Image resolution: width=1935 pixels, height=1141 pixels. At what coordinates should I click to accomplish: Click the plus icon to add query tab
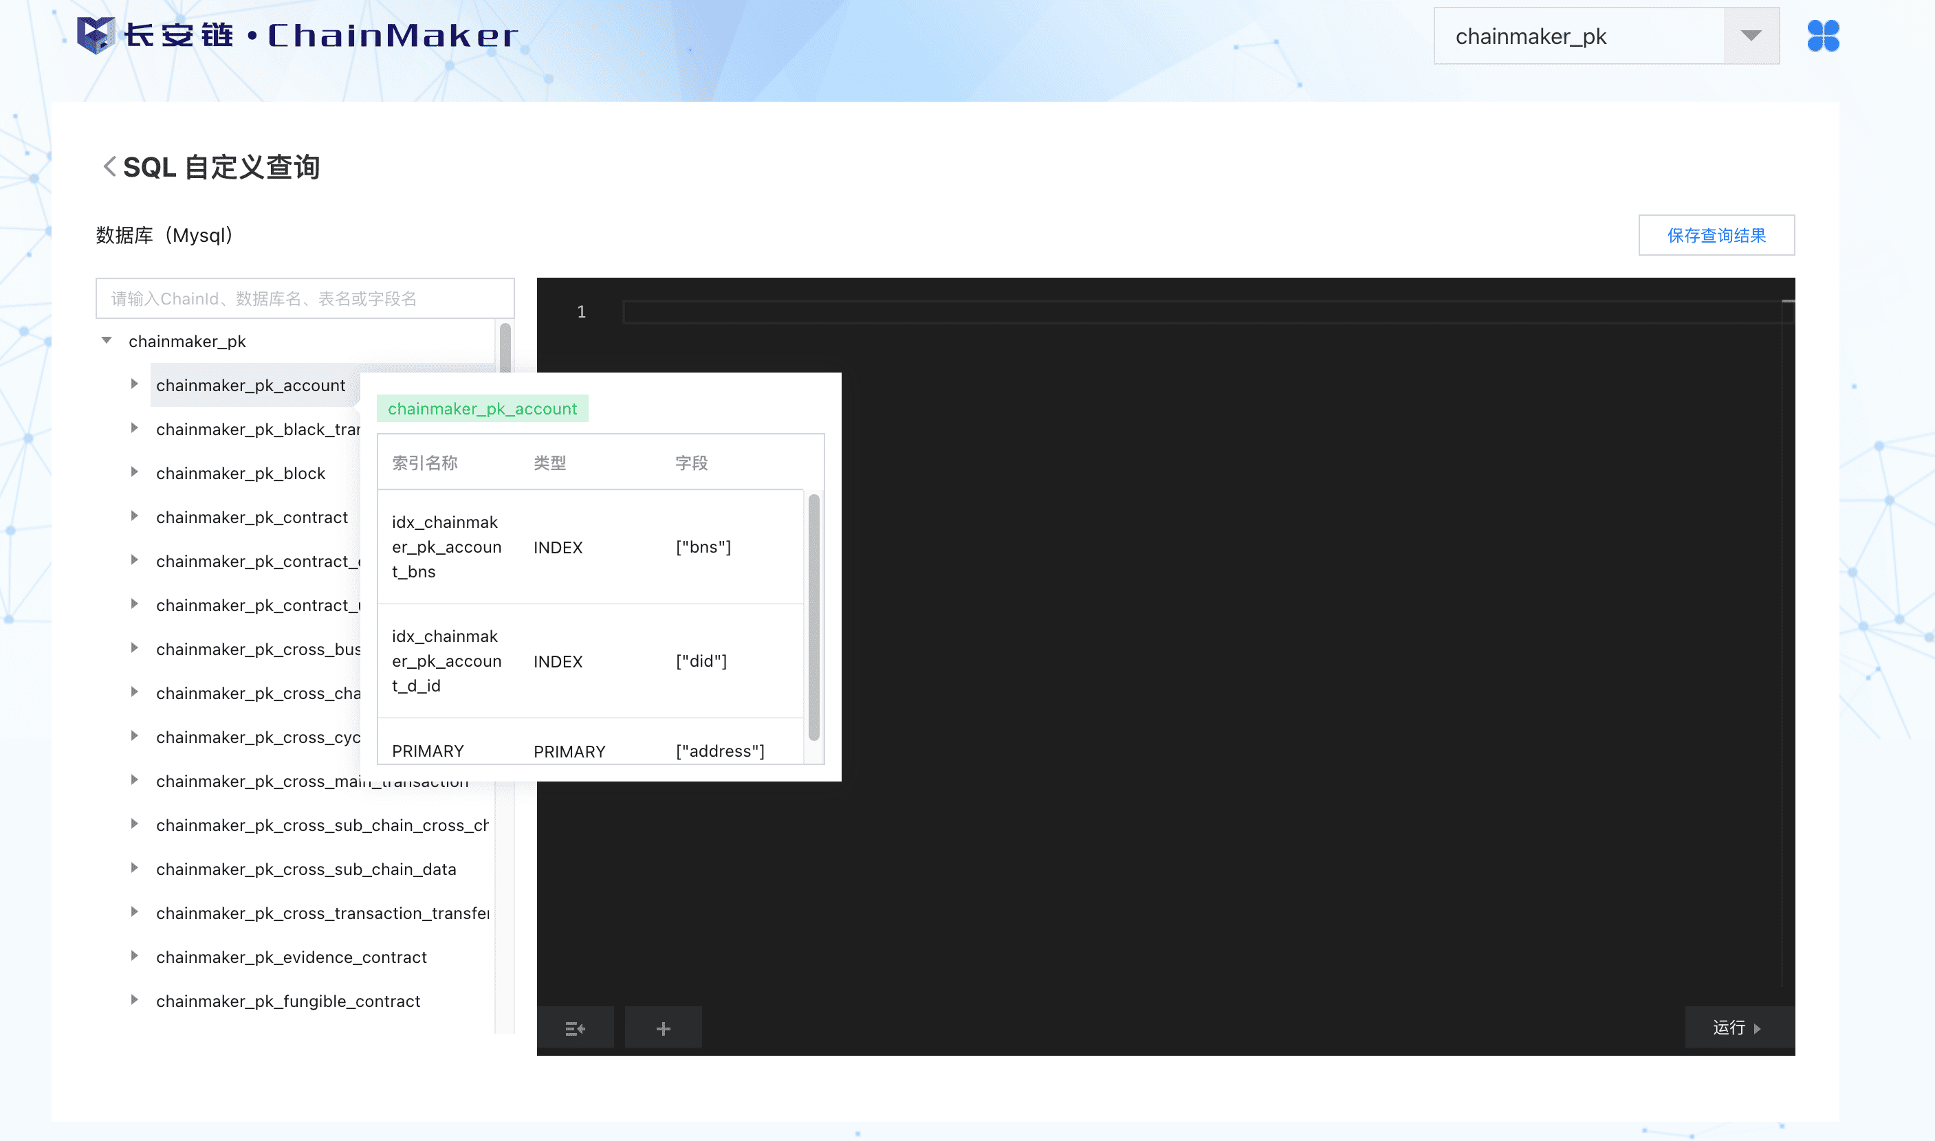pos(663,1028)
